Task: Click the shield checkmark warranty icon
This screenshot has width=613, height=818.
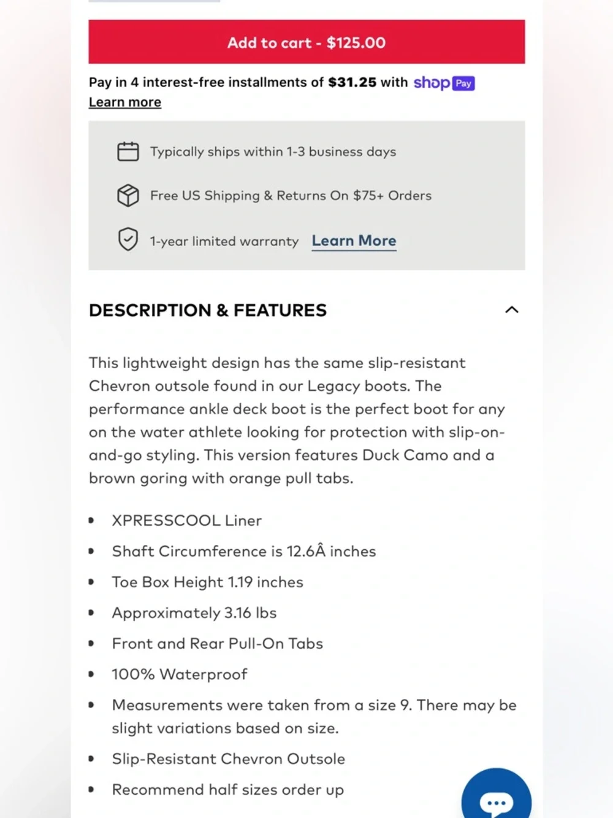Action: (128, 240)
